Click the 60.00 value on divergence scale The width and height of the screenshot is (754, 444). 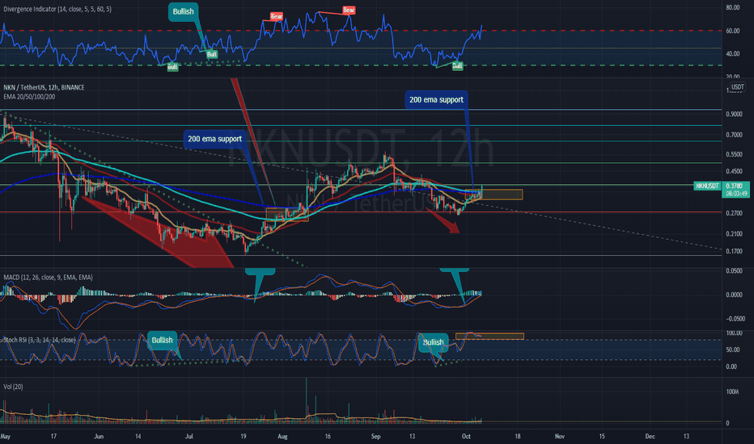click(x=733, y=31)
